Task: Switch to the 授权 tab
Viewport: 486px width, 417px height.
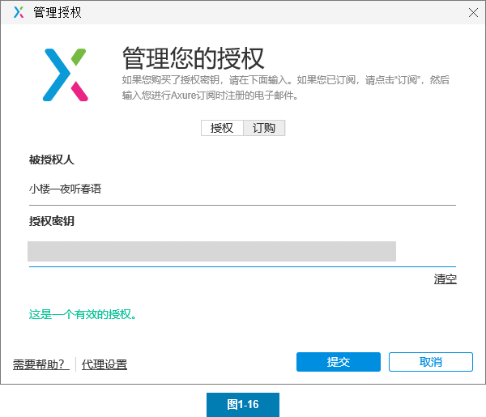Action: [x=222, y=128]
